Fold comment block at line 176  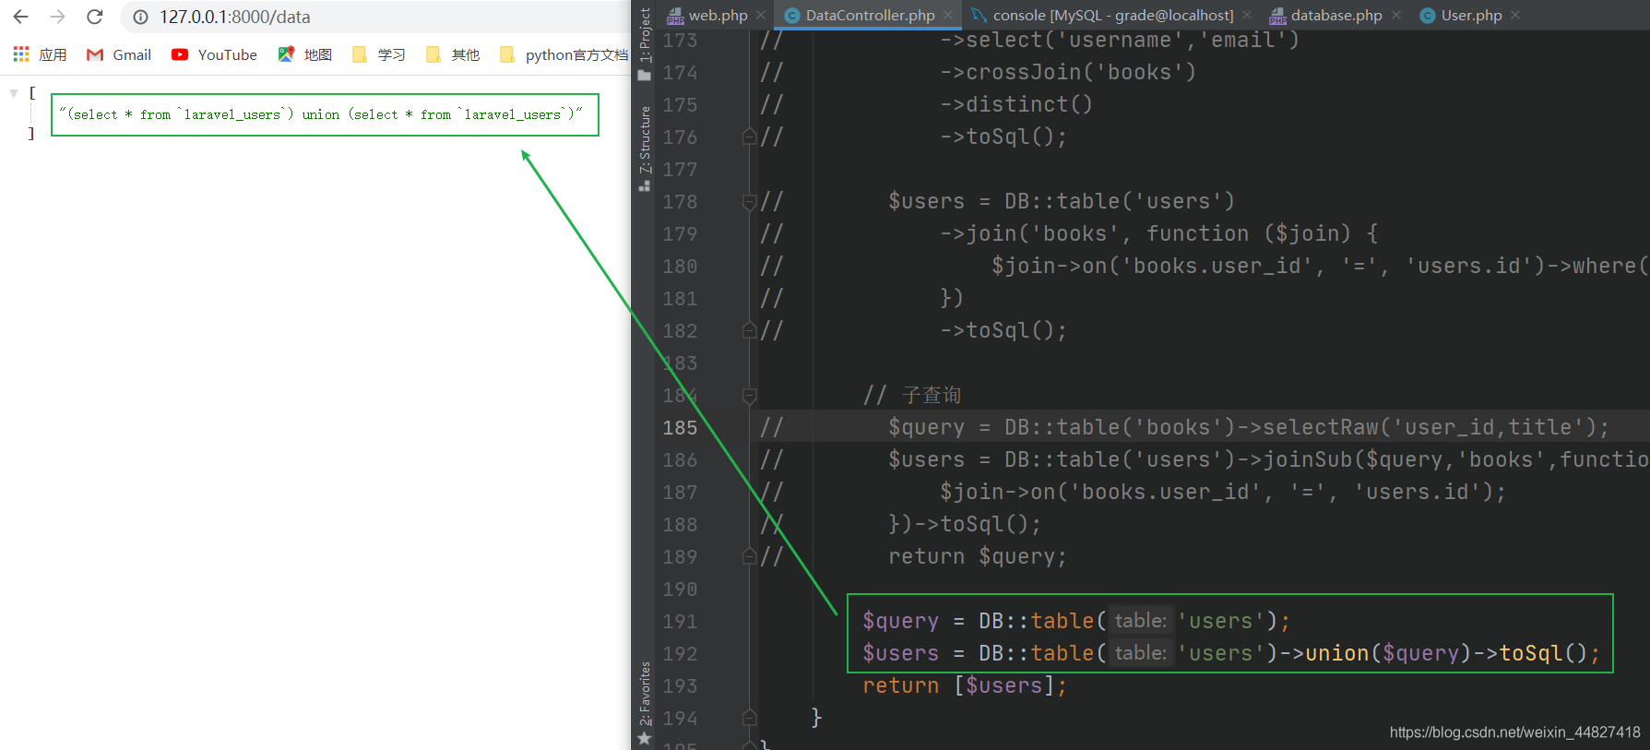click(x=750, y=137)
